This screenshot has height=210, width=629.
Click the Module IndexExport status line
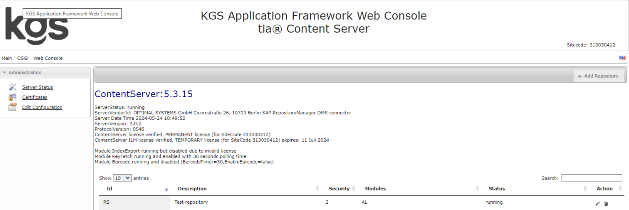[165, 151]
